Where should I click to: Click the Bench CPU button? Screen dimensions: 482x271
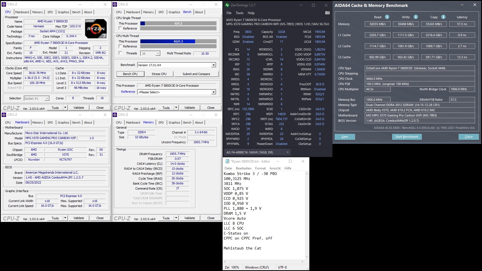click(x=130, y=74)
